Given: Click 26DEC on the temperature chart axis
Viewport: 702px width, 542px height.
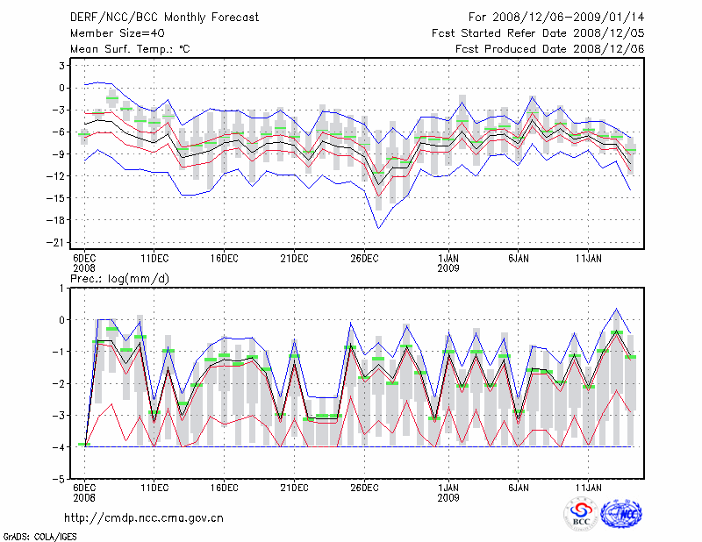Looking at the screenshot, I should pyautogui.click(x=364, y=259).
